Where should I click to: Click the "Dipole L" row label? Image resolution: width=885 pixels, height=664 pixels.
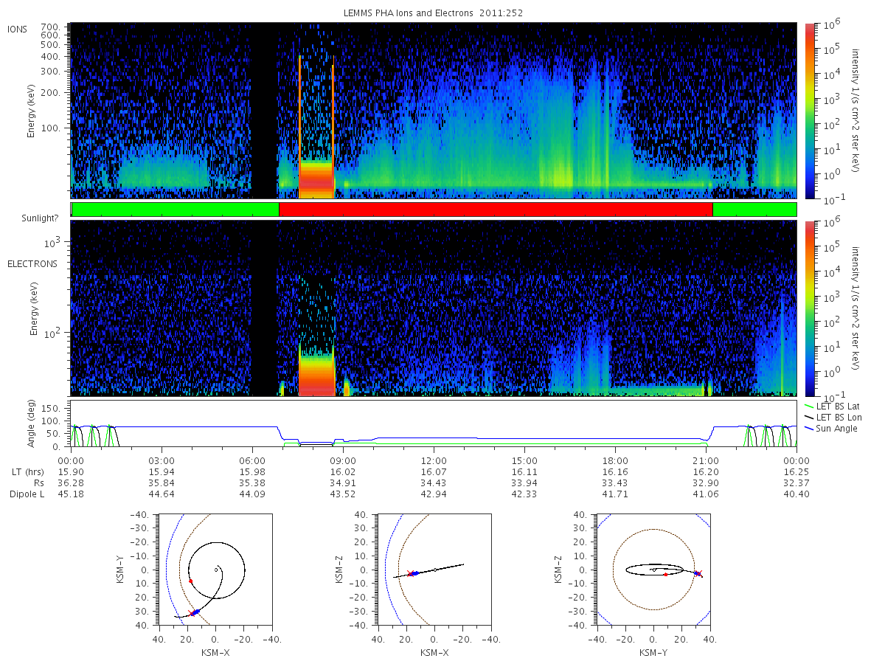[x=26, y=494]
